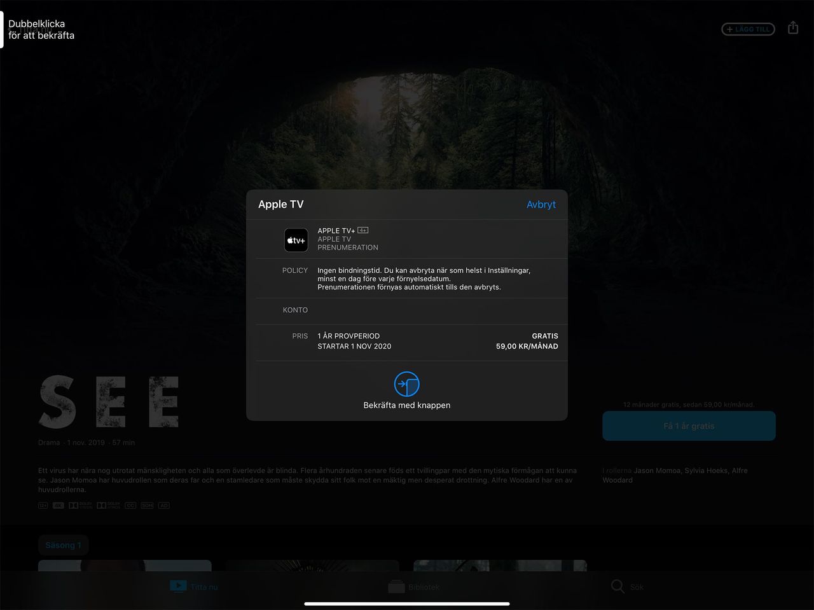Select the 1 ÅR PROVPERIOD text

click(348, 336)
